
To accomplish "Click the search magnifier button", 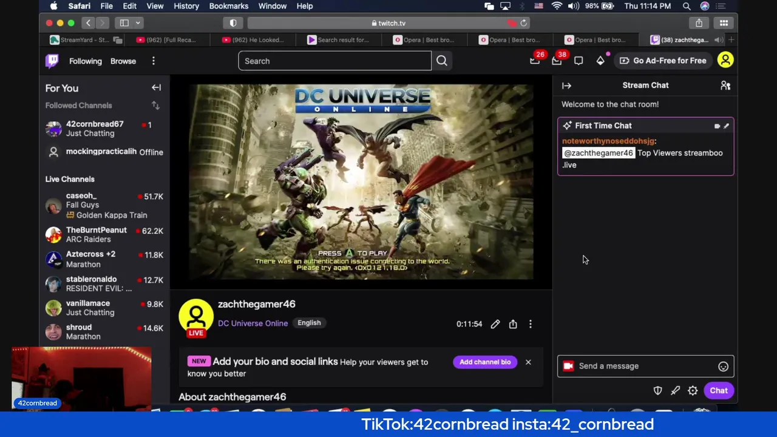I will [x=442, y=61].
